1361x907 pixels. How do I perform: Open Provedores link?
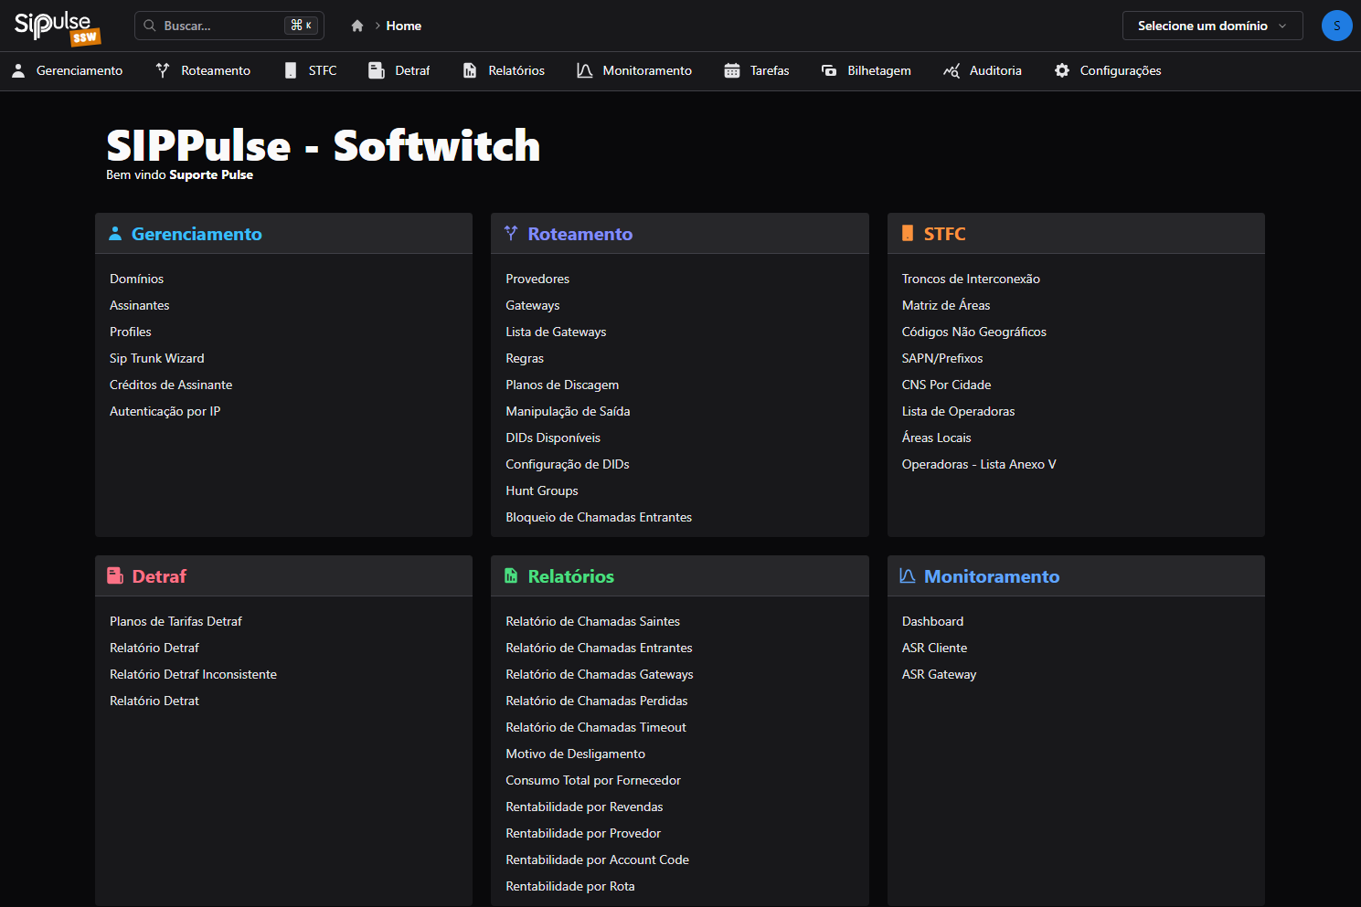click(x=537, y=279)
